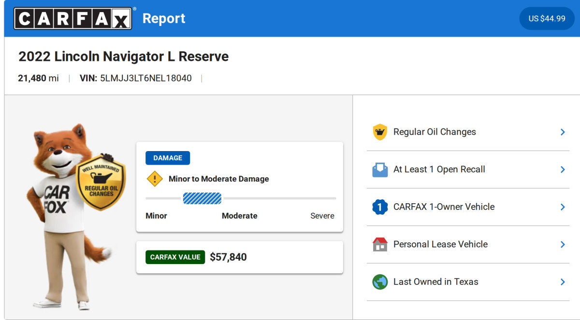Expand At Least 1 Open Recall chevron
The width and height of the screenshot is (580, 320).
(563, 169)
